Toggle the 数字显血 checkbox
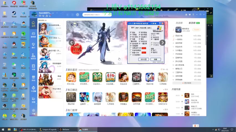Viewport: 236px width, 132px height. 140,32
